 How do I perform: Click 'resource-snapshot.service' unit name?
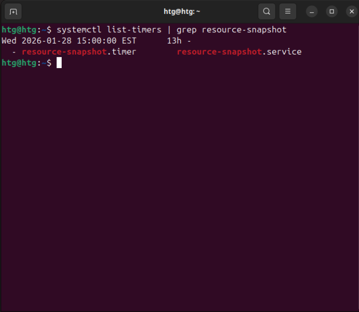pyautogui.click(x=239, y=52)
